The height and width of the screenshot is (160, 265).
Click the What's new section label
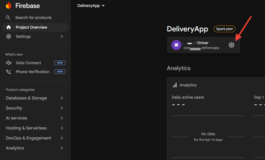tap(14, 54)
